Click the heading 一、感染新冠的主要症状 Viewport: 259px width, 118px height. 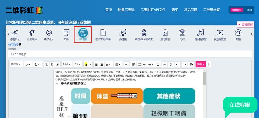[71, 83]
